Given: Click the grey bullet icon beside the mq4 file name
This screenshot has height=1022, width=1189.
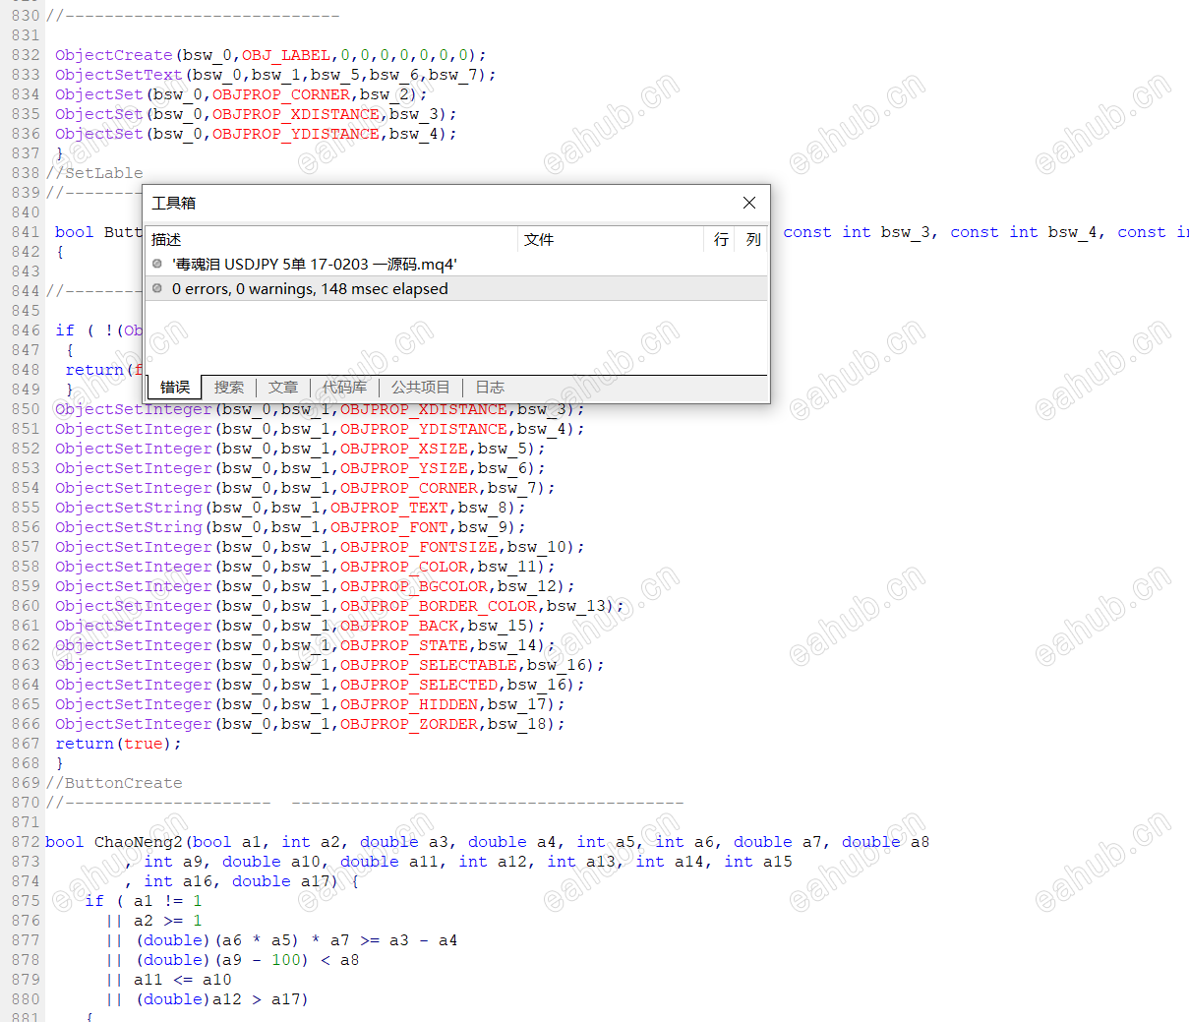Looking at the screenshot, I should pyautogui.click(x=157, y=264).
